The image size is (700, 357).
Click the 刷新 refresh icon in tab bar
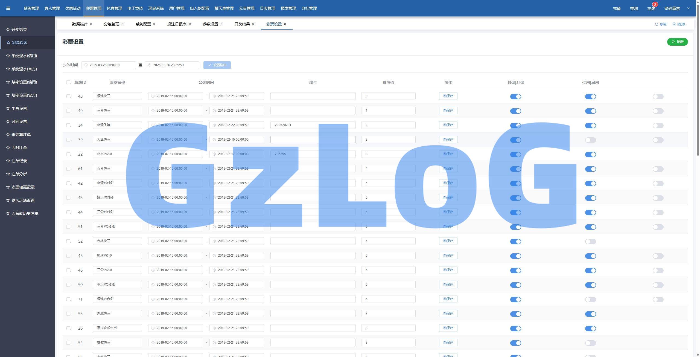657,24
